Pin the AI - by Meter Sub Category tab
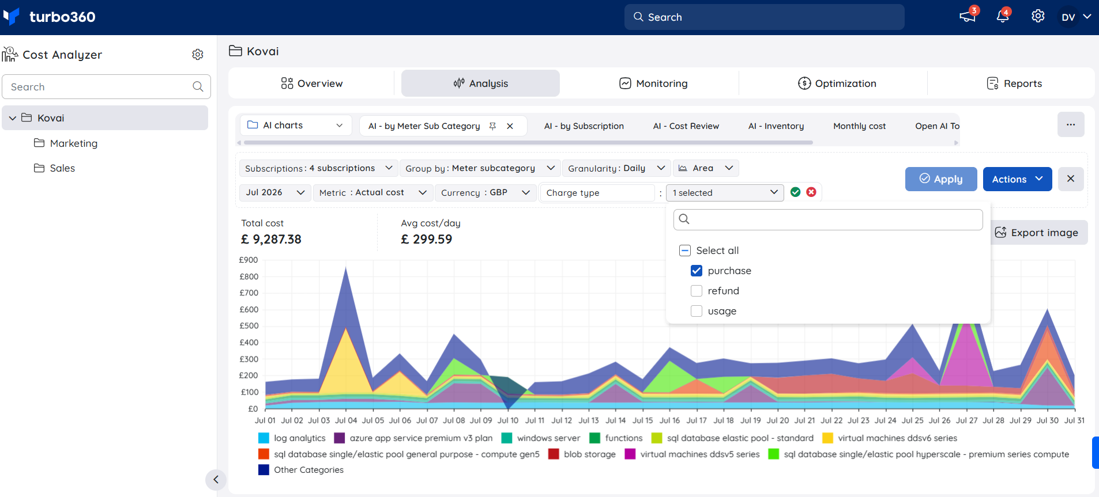Image resolution: width=1099 pixels, height=497 pixels. 492,126
